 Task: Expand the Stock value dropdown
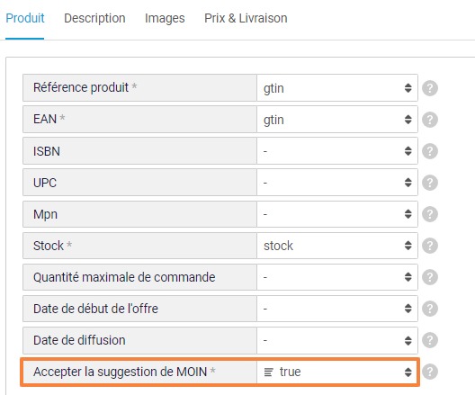(x=337, y=246)
